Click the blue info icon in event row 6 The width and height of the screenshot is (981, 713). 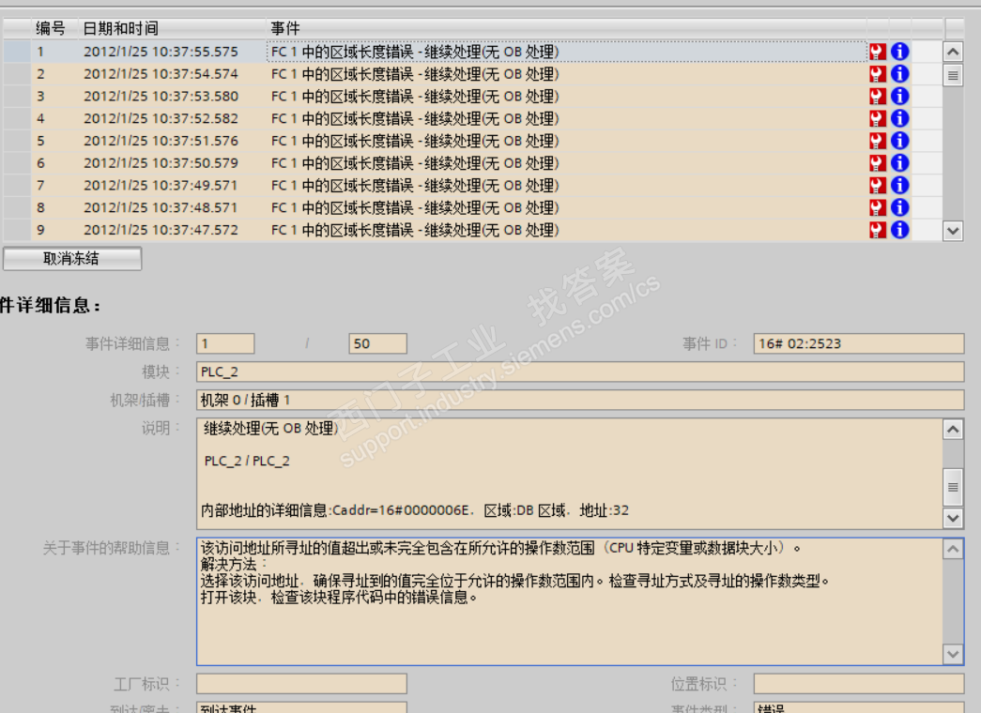899,162
